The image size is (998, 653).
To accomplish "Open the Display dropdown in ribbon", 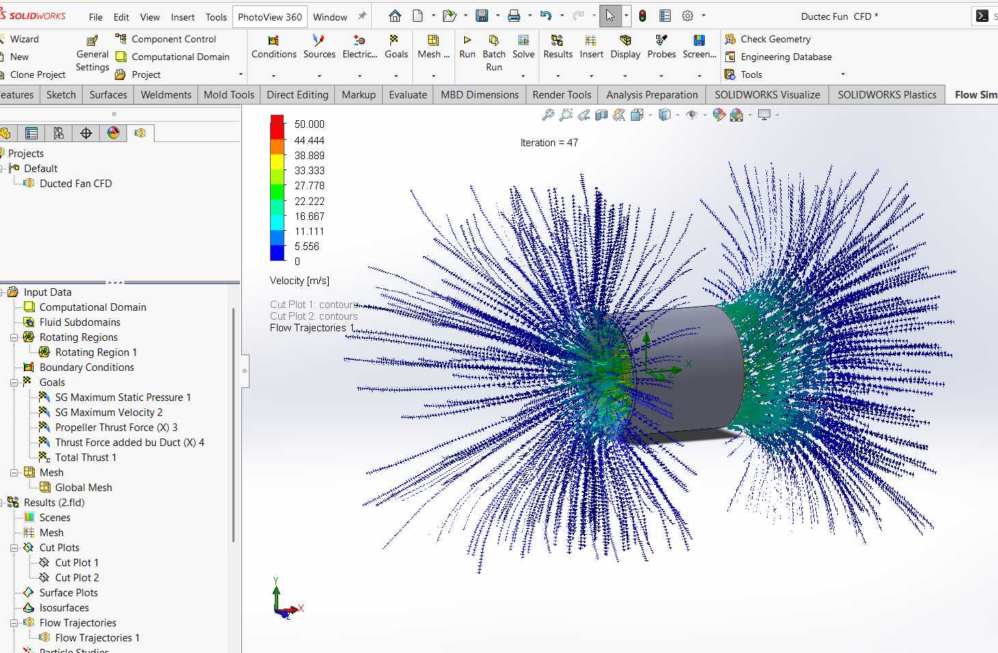I will [625, 75].
